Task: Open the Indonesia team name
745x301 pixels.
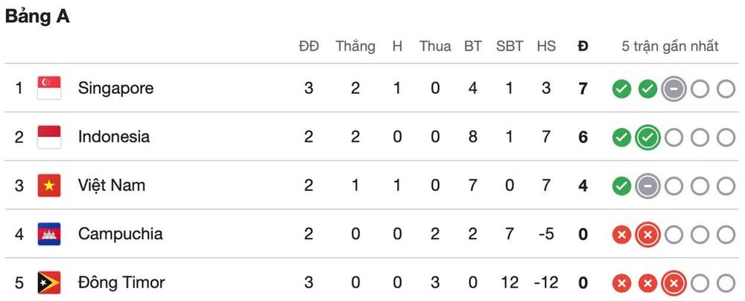Action: [x=114, y=137]
